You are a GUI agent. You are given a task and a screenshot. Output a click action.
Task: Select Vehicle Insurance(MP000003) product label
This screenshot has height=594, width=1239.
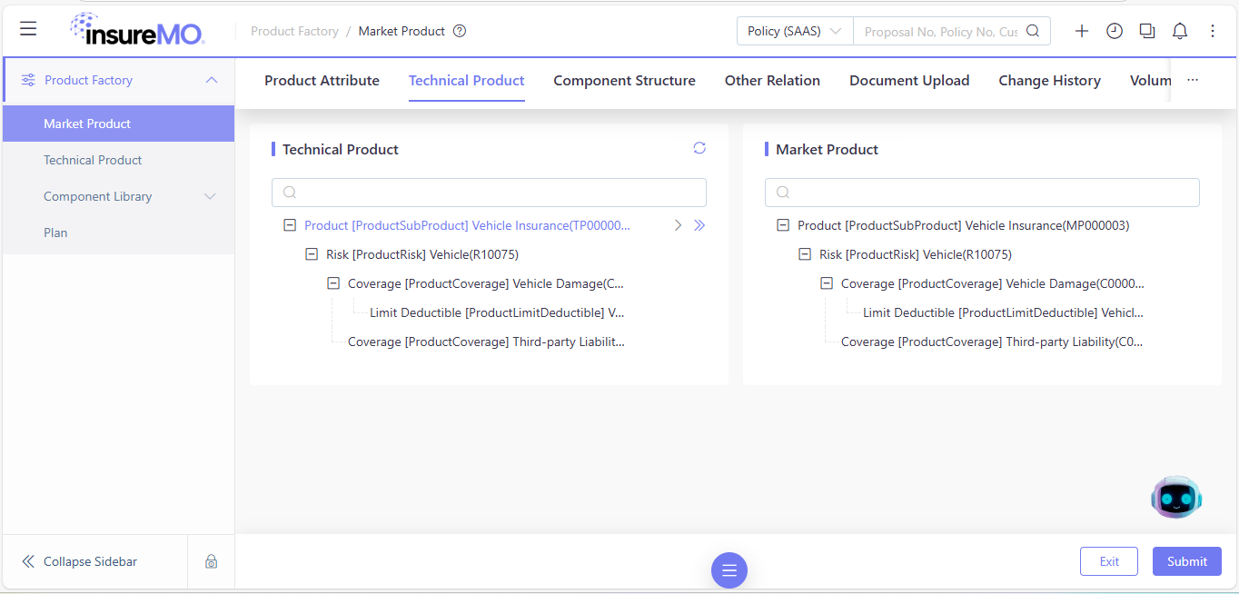(963, 225)
